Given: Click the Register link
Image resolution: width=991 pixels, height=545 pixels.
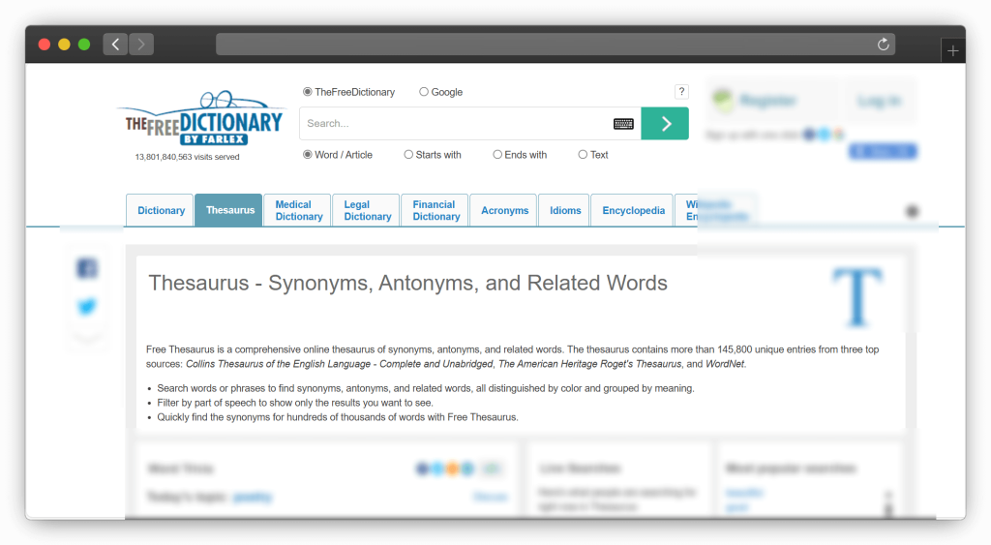Looking at the screenshot, I should (x=767, y=101).
